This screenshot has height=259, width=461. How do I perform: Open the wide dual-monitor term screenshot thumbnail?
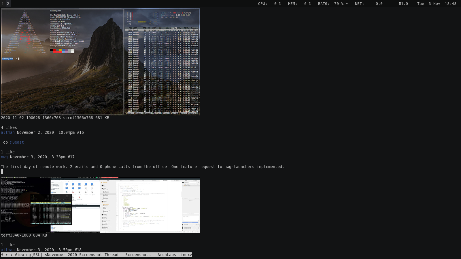click(100, 205)
